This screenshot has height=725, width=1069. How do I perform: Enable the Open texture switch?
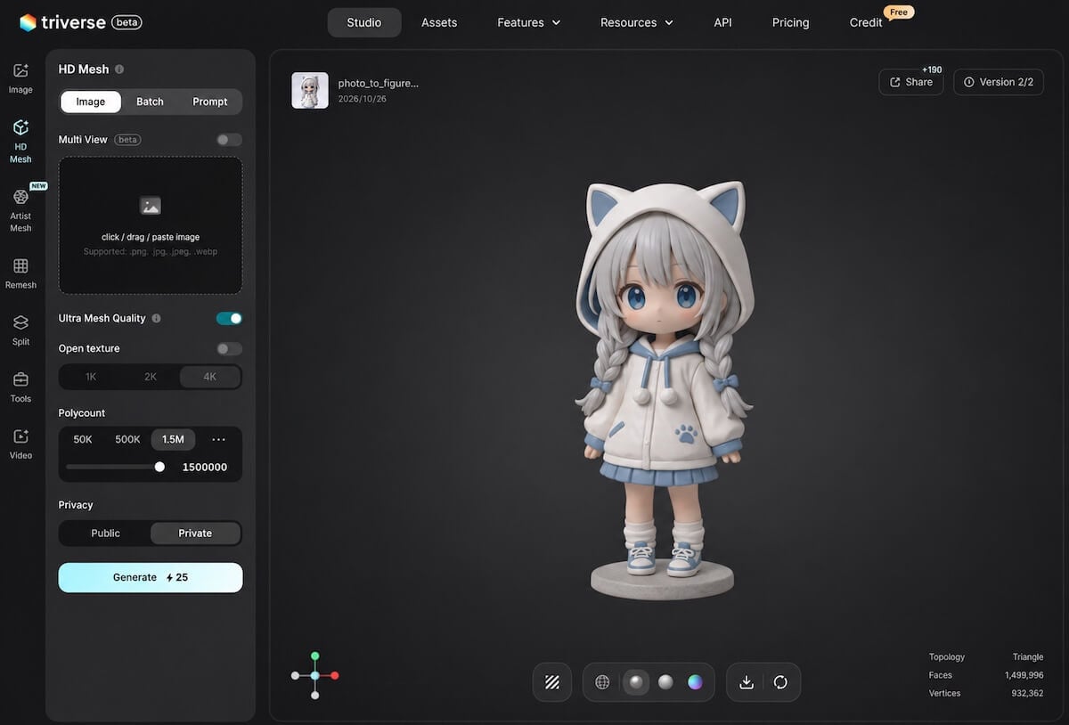pyautogui.click(x=229, y=348)
